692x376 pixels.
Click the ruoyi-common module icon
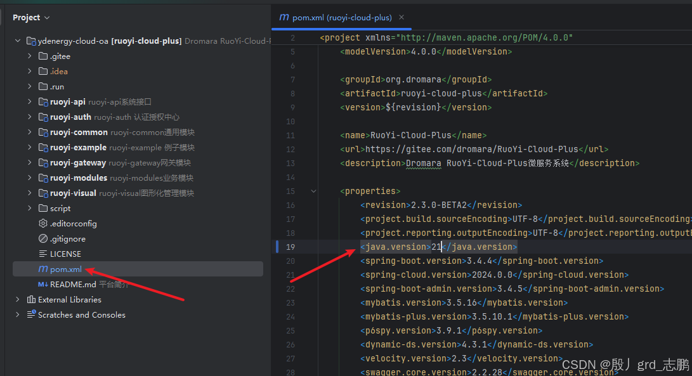click(x=42, y=133)
